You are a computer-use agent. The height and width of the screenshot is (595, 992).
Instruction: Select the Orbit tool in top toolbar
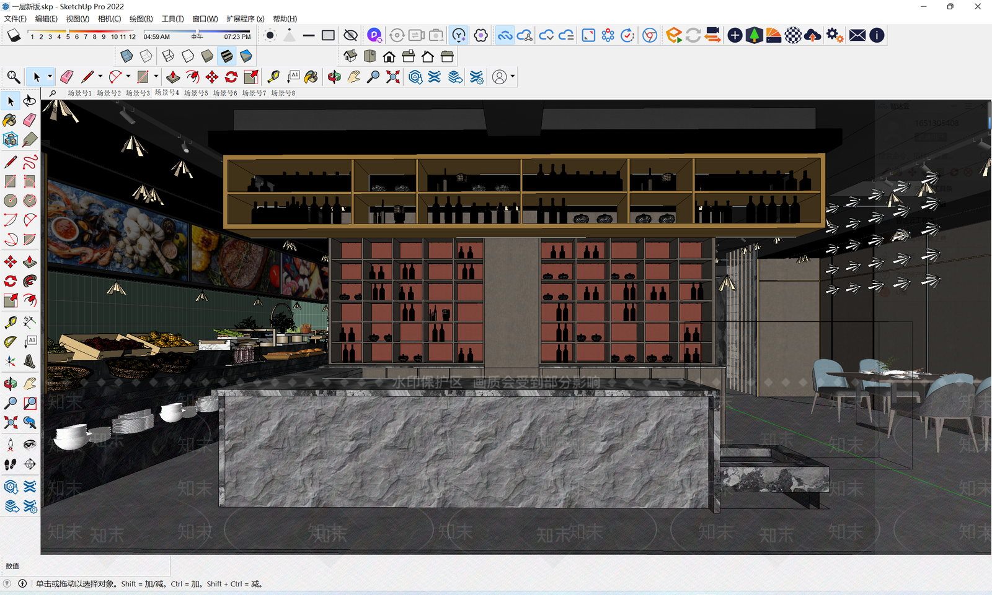tap(334, 77)
